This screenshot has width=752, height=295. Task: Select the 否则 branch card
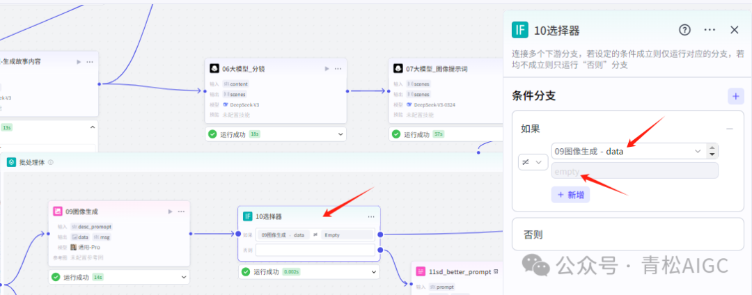click(x=628, y=234)
